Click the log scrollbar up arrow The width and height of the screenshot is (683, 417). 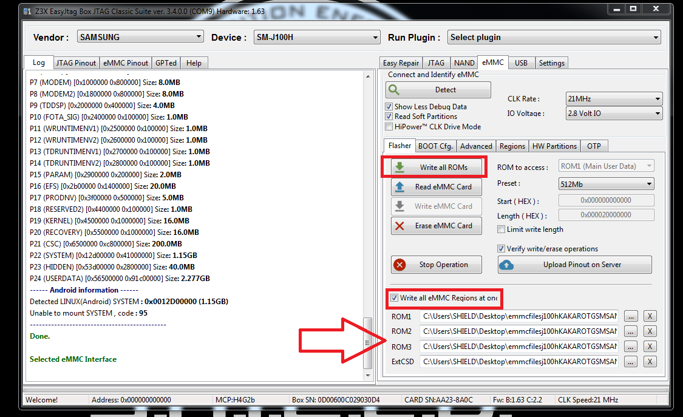368,76
